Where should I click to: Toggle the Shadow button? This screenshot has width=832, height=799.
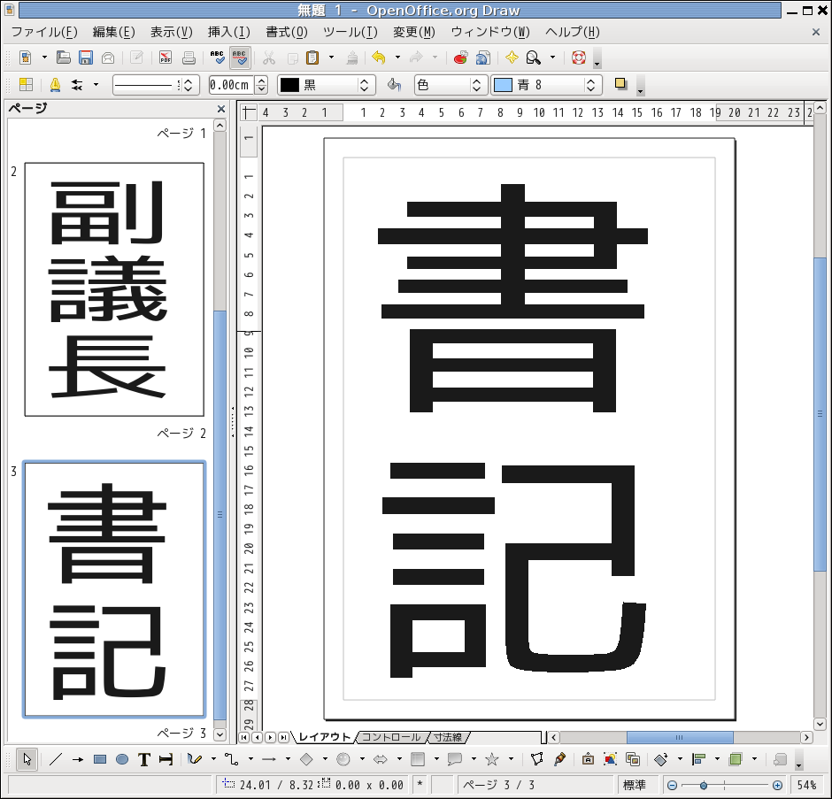click(x=621, y=85)
